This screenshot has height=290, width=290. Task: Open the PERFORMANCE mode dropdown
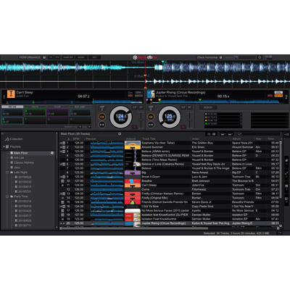click(33, 57)
